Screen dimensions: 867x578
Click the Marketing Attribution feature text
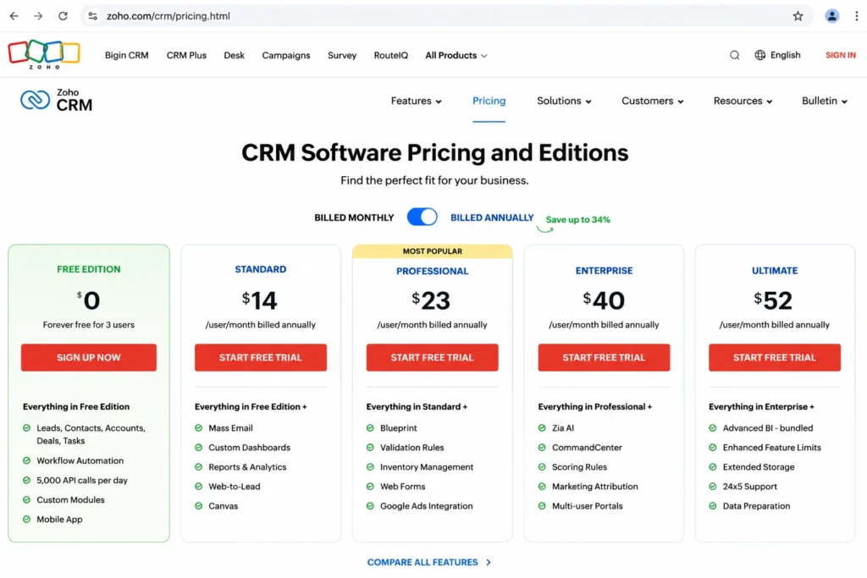click(595, 487)
